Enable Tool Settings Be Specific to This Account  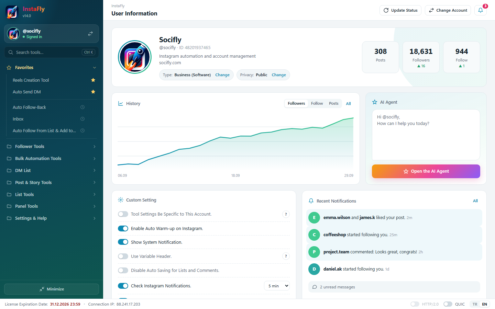[123, 214]
